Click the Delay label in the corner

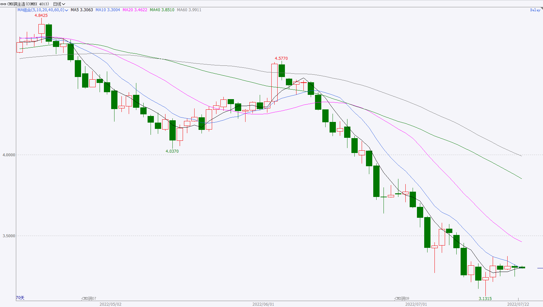(x=535, y=10)
